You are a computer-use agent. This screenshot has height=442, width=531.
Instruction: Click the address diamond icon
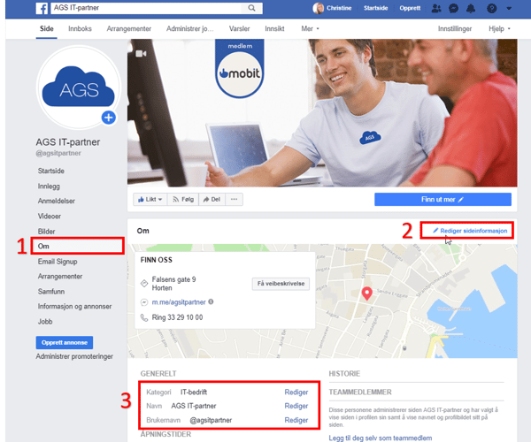[x=144, y=284]
